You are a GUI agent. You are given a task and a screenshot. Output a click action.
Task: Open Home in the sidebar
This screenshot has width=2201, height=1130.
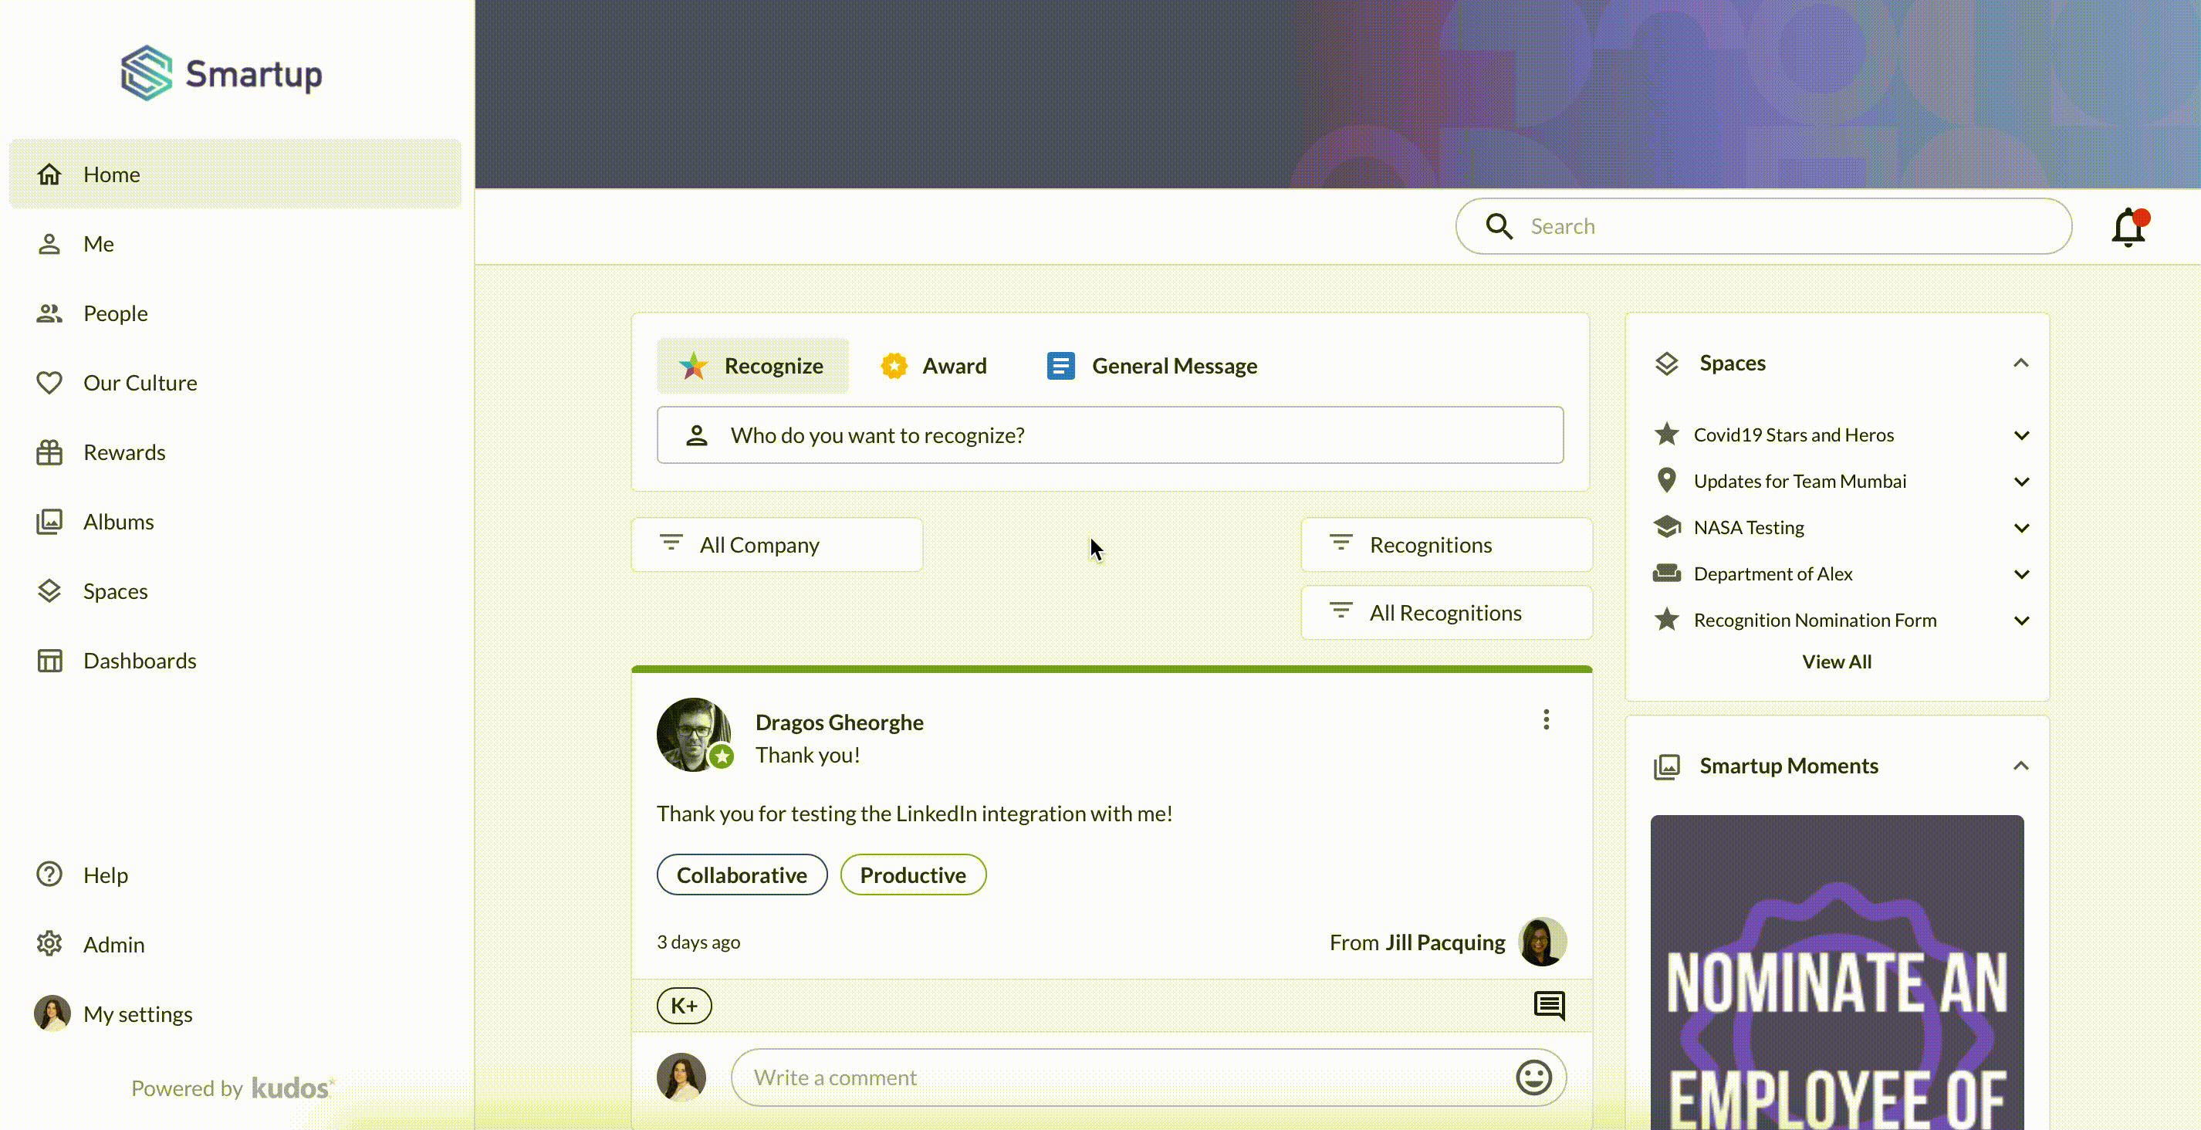235,174
